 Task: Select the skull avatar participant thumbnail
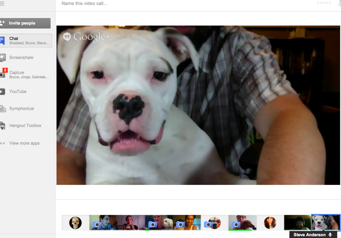coord(76,223)
